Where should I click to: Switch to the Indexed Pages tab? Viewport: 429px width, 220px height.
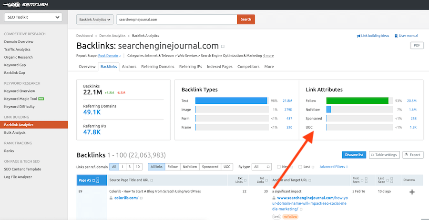tap(220, 66)
